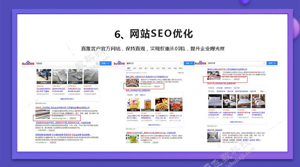Viewport: 300px width, 167px height.
Task: Open the red packaged snacks thumbnail
Action: pos(176,105)
